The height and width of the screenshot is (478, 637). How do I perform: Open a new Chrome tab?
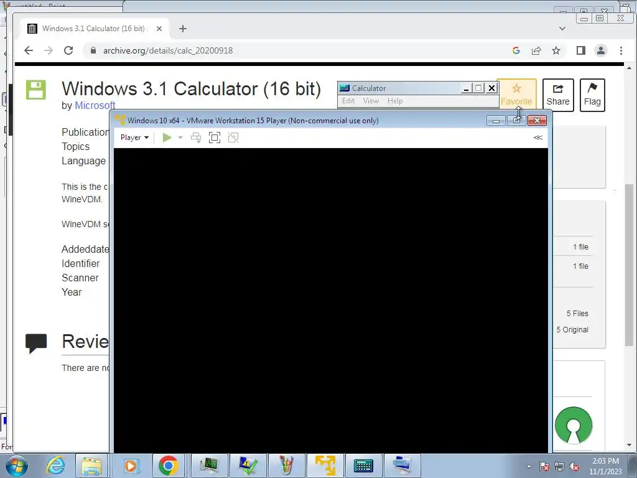coord(183,29)
